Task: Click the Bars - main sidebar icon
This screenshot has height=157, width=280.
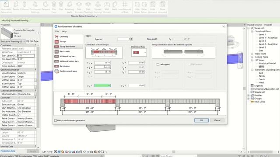Action: [x=56, y=51]
